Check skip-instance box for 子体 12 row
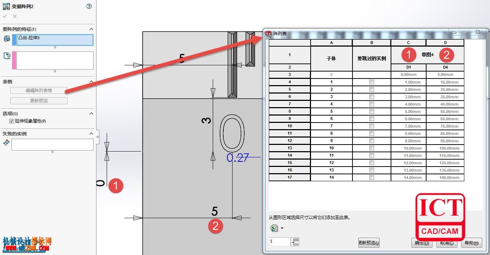The image size is (490, 255). click(372, 163)
